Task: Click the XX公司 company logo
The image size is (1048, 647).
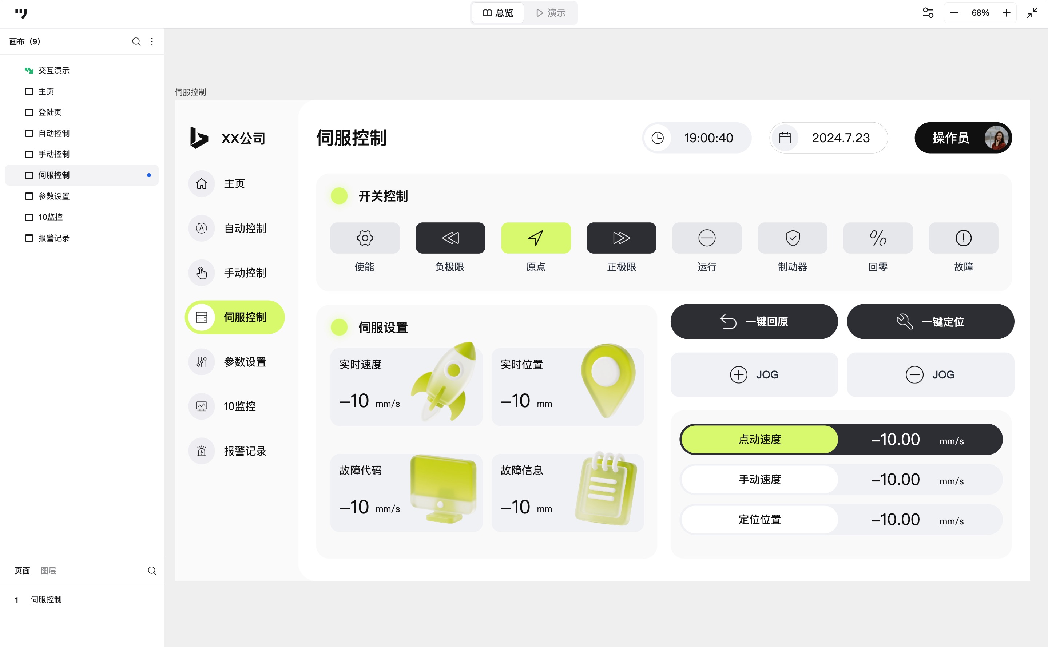Action: pyautogui.click(x=228, y=138)
